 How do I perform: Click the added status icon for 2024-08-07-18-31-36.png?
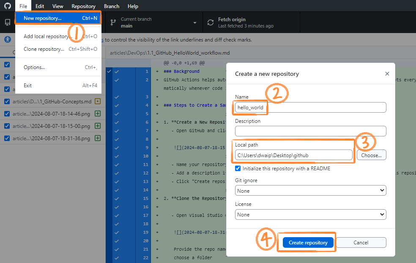98,138
